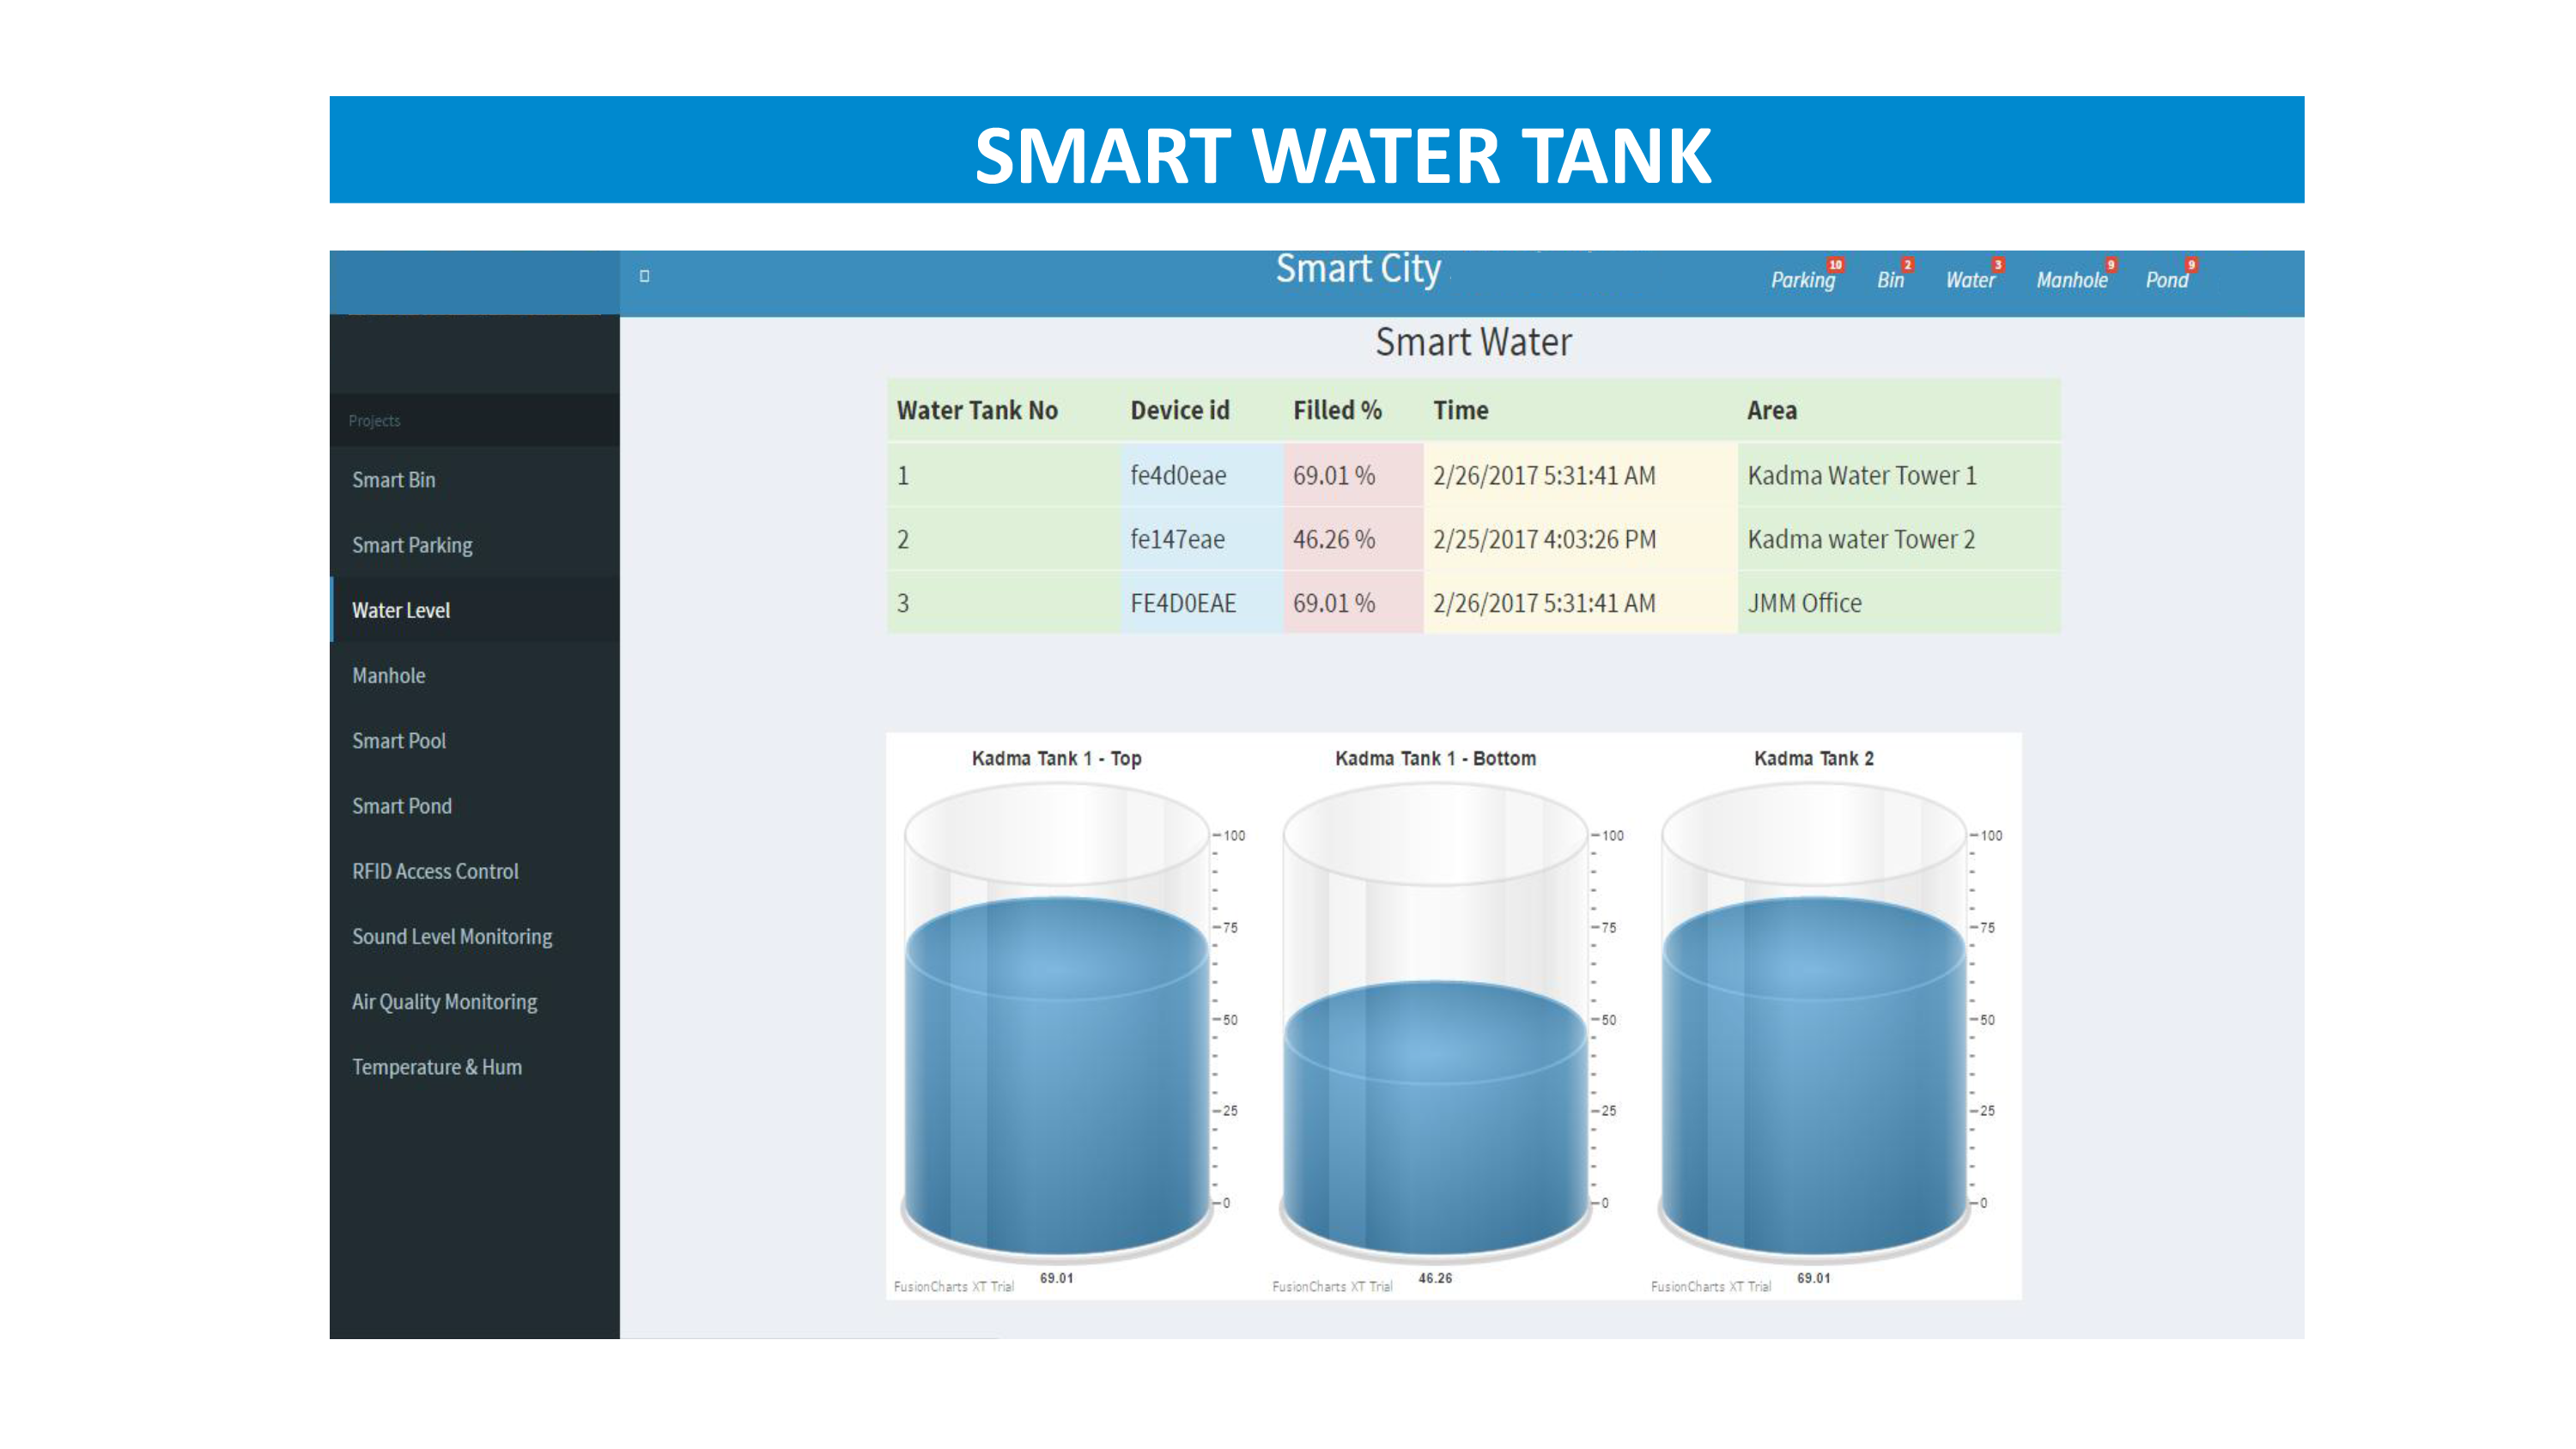
Task: Open Manhole alerts in top bar
Action: 2072,280
